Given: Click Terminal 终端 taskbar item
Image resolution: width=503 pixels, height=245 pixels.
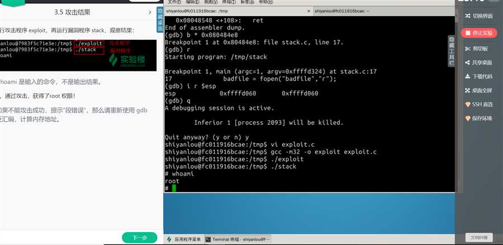Looking at the screenshot, I should click(x=238, y=239).
